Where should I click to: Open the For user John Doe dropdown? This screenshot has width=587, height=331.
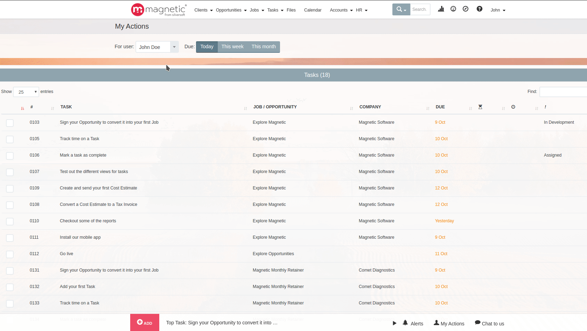click(x=157, y=47)
